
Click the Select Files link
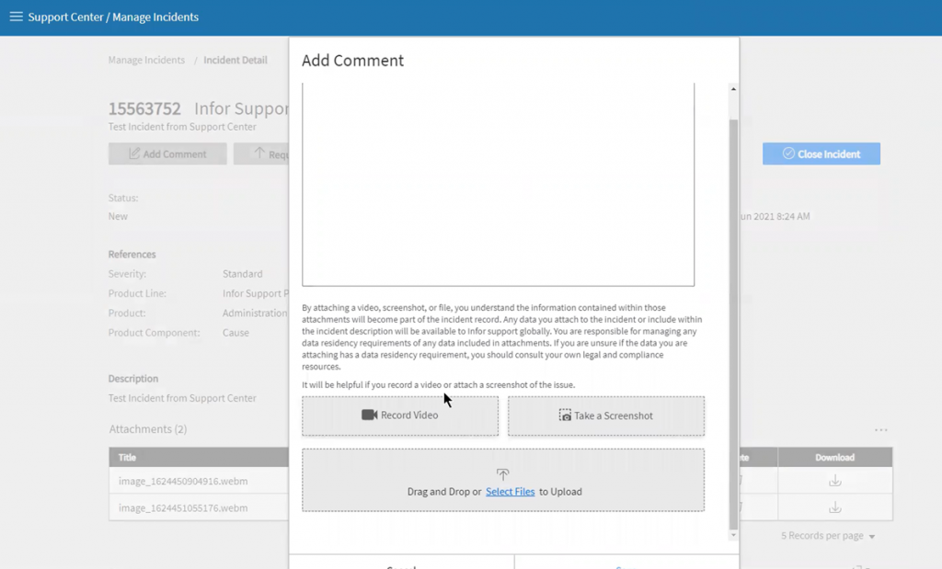(x=510, y=492)
